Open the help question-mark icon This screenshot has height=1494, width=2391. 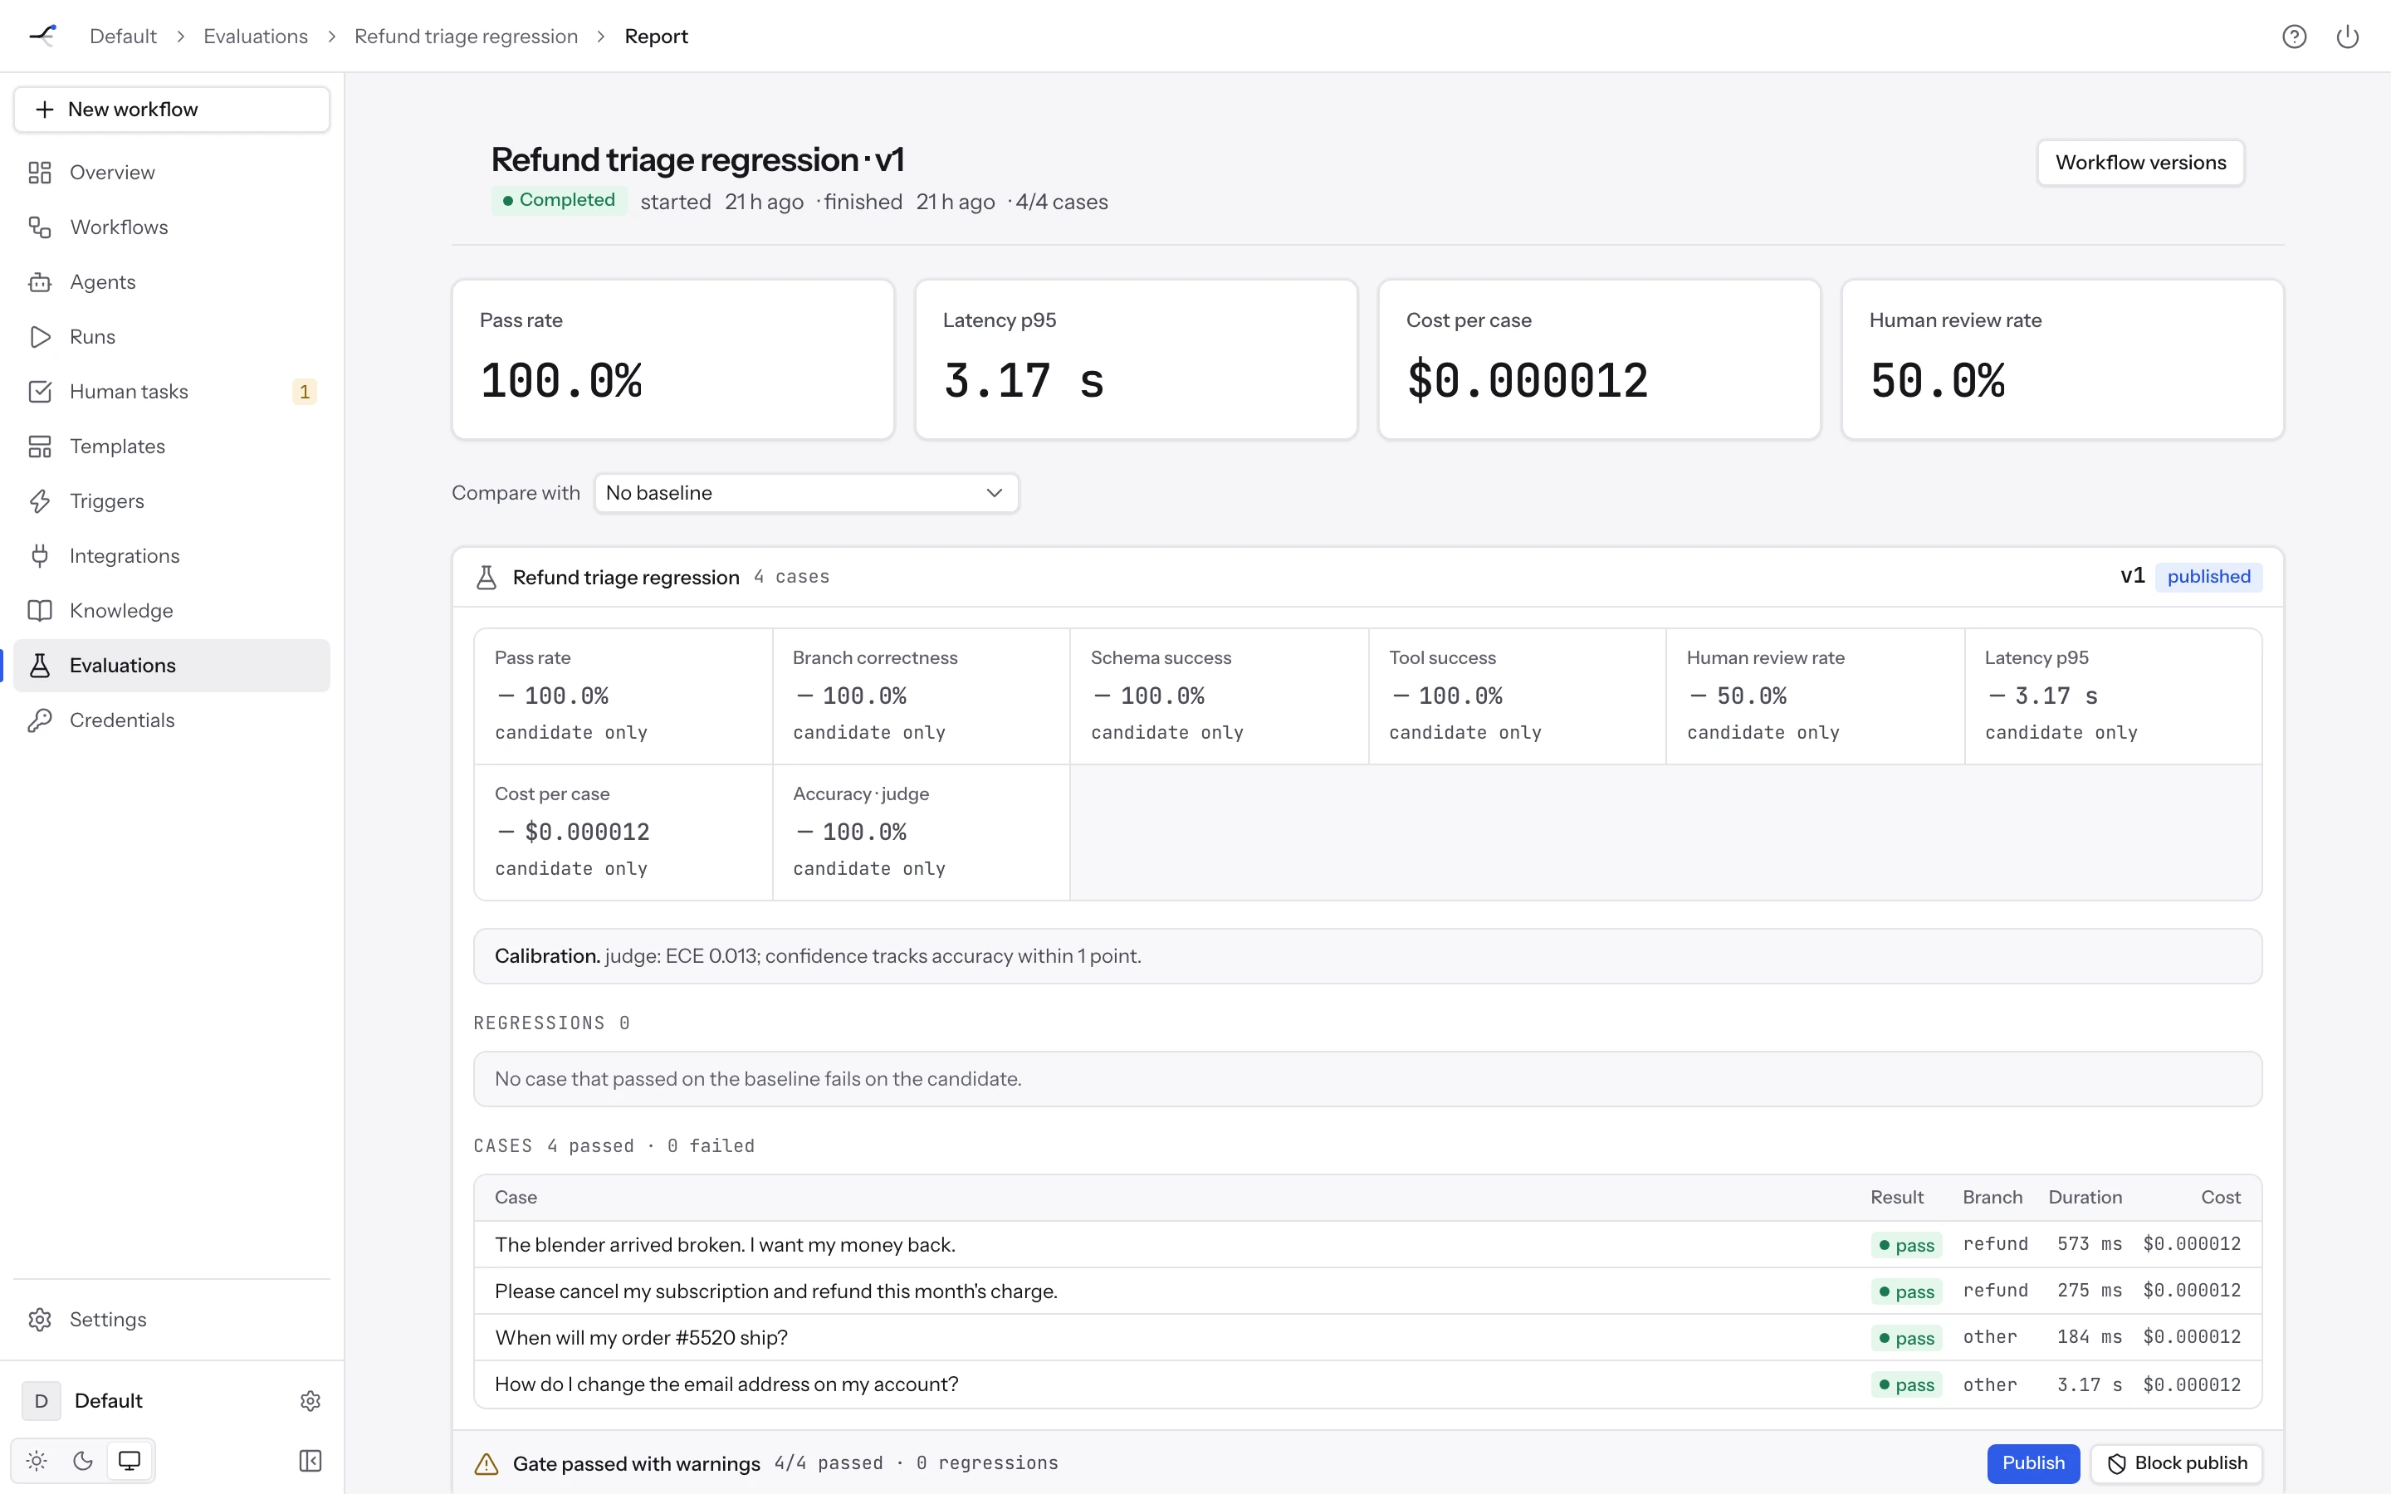pyautogui.click(x=2294, y=37)
